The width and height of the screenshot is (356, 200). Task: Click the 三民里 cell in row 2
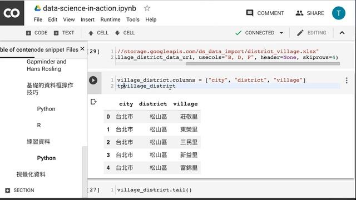click(x=189, y=142)
